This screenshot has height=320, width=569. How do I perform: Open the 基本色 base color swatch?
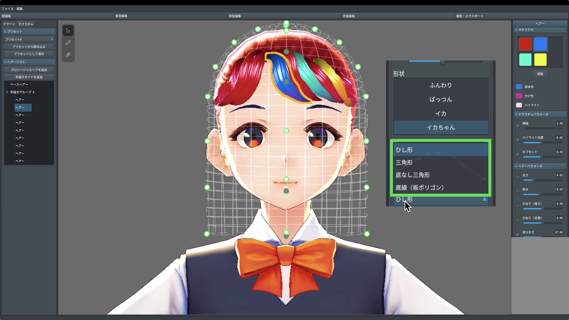[519, 87]
